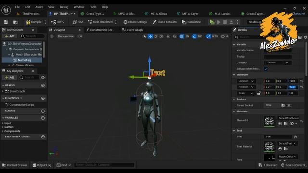Open the Lit view mode menu
The image size is (308, 173).
point(80,37)
